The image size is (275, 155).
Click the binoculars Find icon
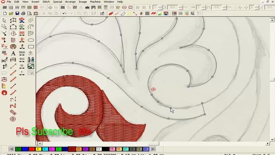point(31,60)
